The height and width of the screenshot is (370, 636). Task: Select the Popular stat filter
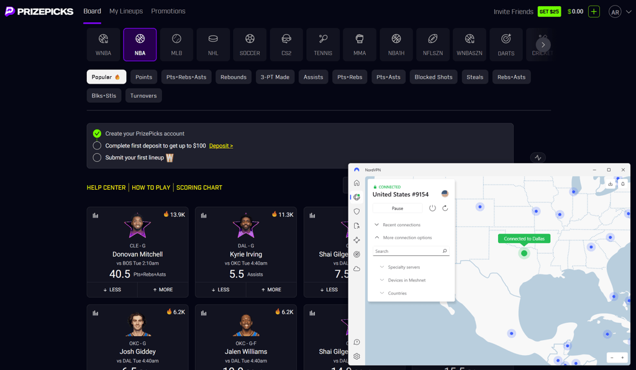pyautogui.click(x=106, y=77)
